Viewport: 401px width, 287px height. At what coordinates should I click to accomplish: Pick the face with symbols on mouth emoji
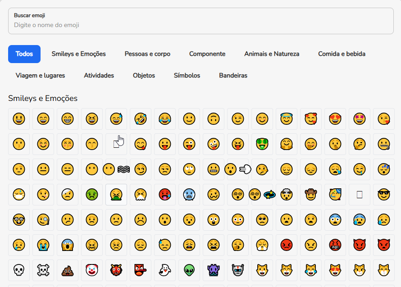(335, 245)
